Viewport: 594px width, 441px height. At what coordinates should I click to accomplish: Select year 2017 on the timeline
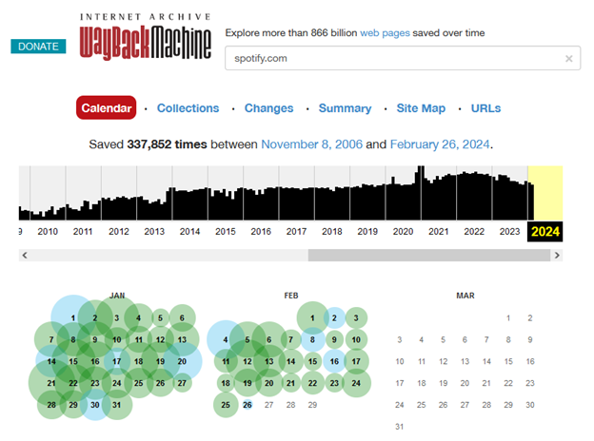296,232
